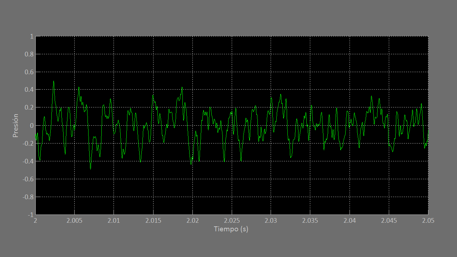Click the x-axis tick label 2.015
457x257 pixels.
[x=153, y=221]
